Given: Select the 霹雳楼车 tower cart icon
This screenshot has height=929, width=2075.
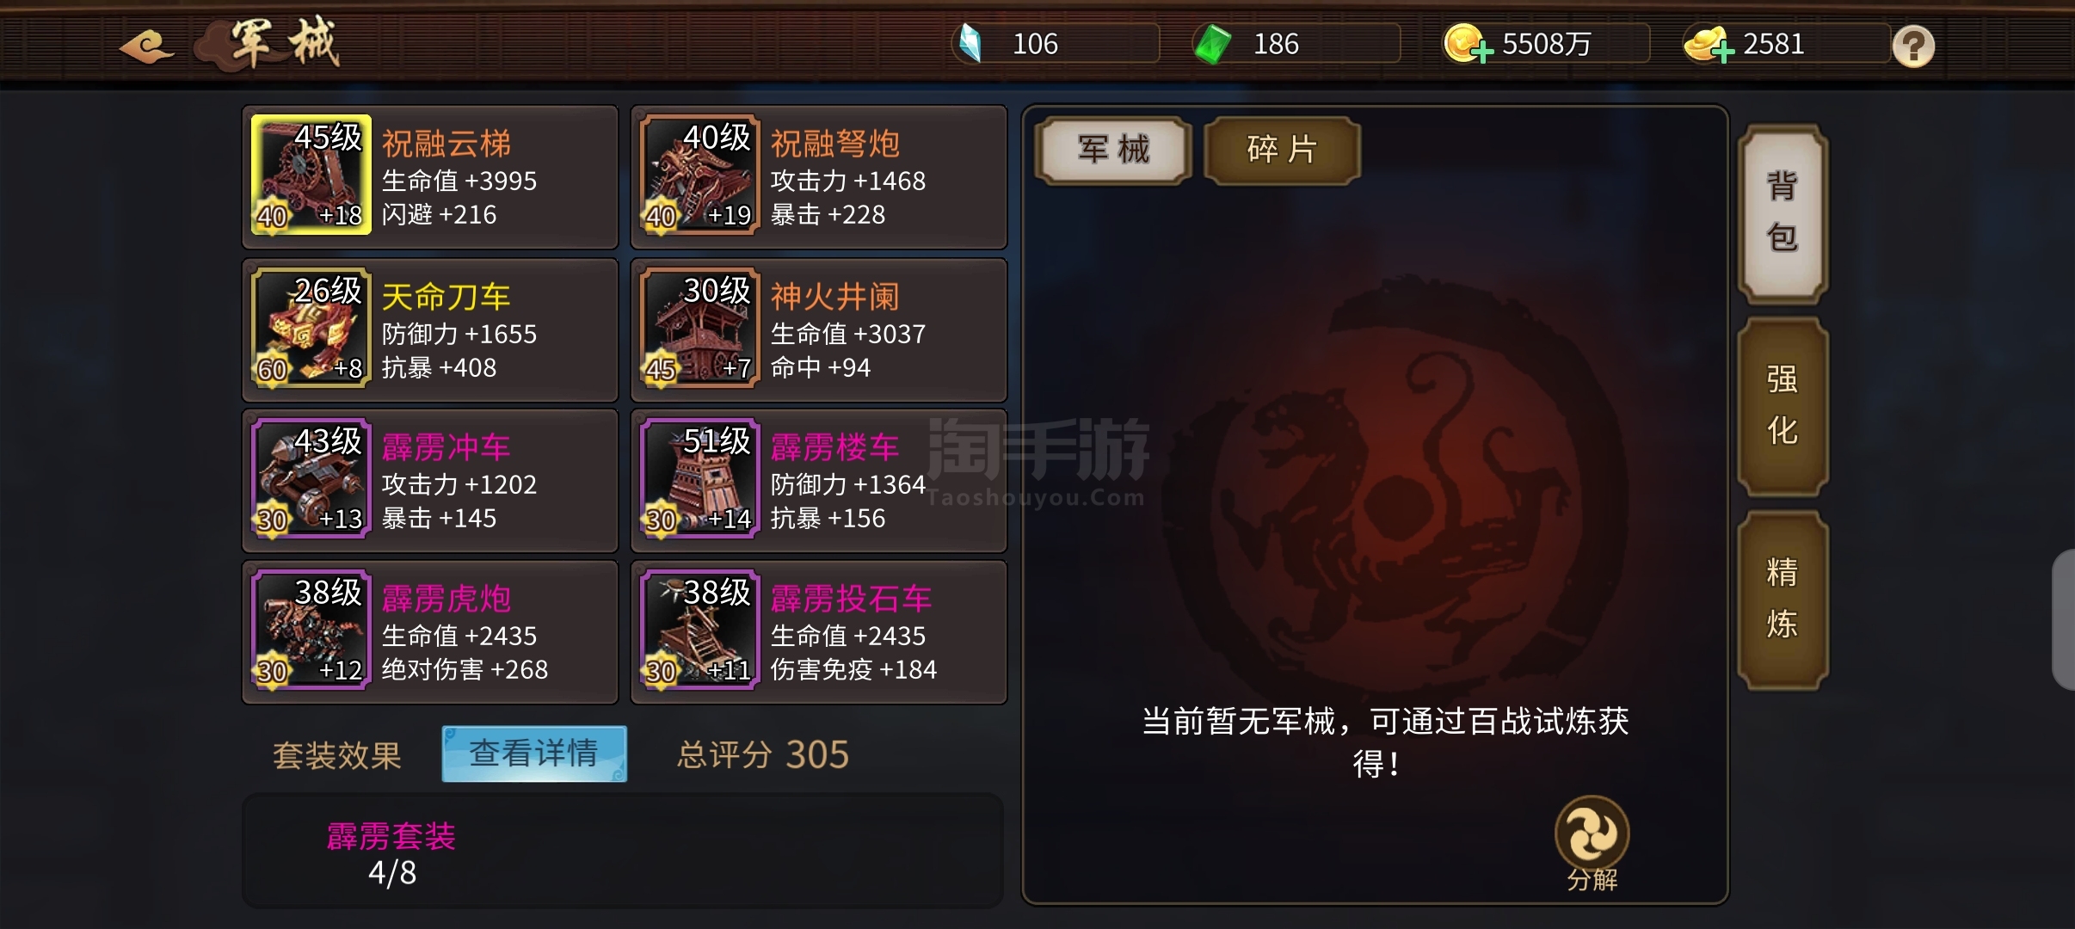Looking at the screenshot, I should click(699, 478).
